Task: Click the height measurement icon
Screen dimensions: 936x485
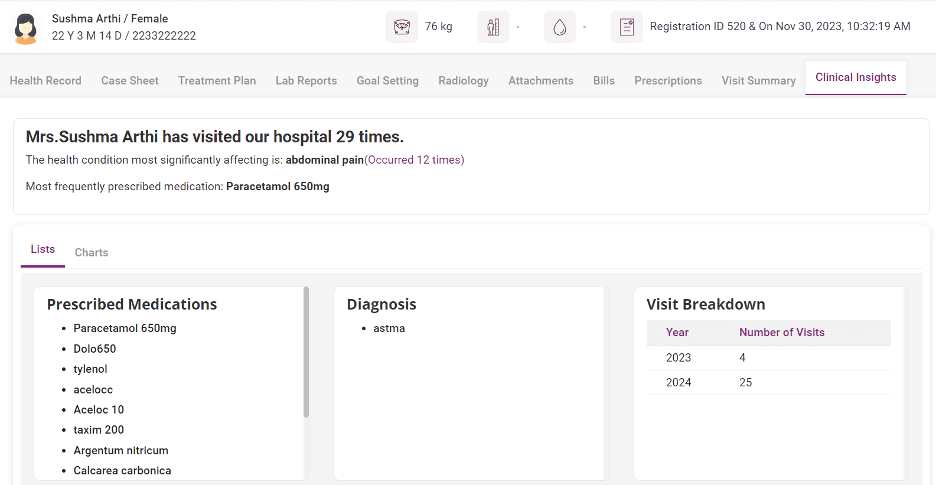Action: pyautogui.click(x=493, y=27)
